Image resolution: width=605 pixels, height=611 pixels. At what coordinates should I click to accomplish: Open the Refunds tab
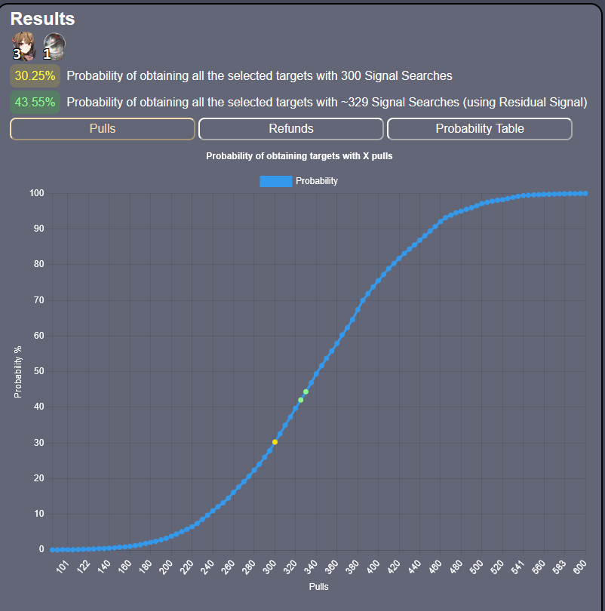291,128
